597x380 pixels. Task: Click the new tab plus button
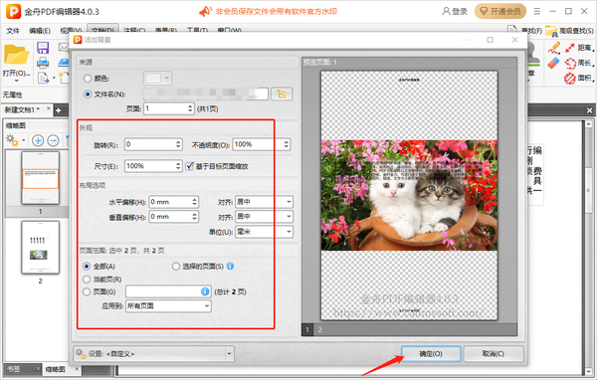(x=59, y=110)
